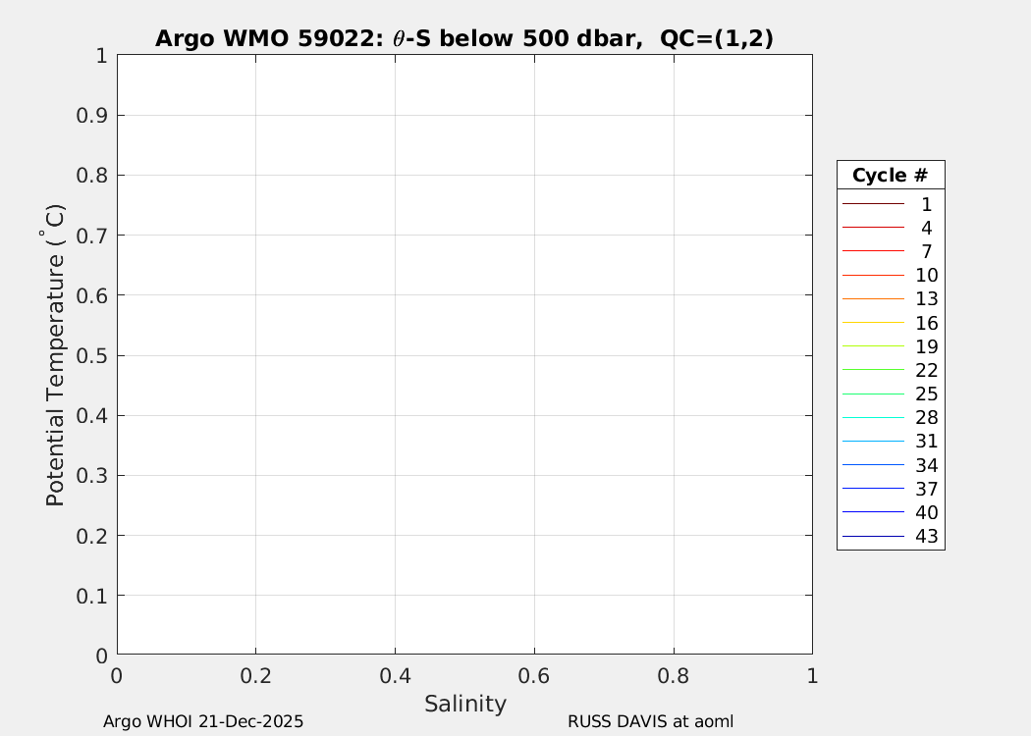Select the green cycle 22 legend line
This screenshot has width=1031, height=736.
pos(873,370)
